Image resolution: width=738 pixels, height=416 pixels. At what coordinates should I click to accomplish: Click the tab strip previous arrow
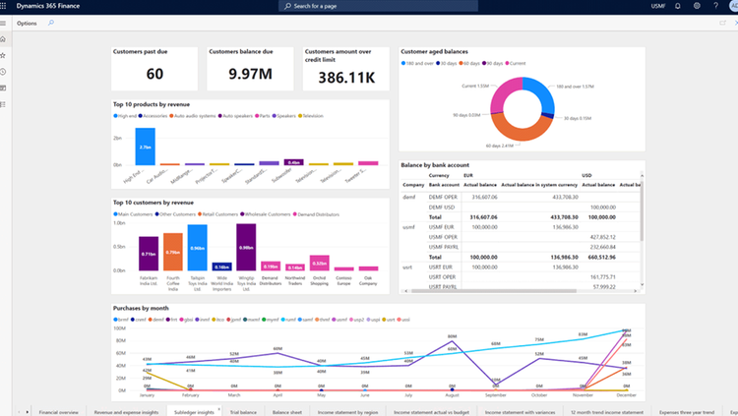pyautogui.click(x=19, y=412)
